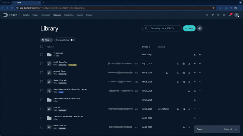Click the microphone icon of the Vocals stem
Viewport: 243px width, 136px height.
pyautogui.click(x=49, y=91)
